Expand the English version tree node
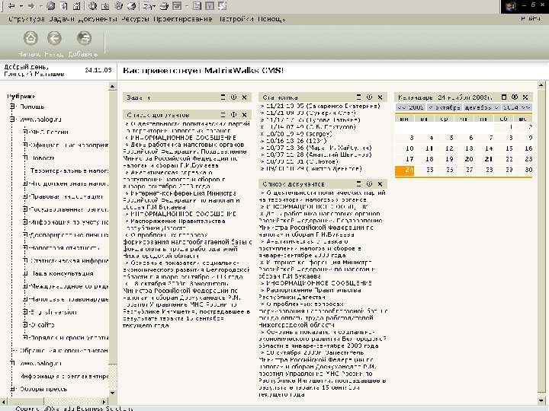The height and width of the screenshot is (411, 549). [27, 312]
